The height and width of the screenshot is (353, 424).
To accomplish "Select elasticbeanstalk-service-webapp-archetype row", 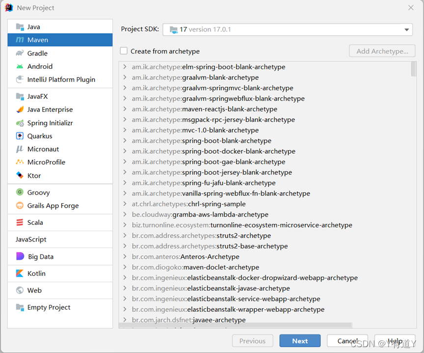I will 265,299.
